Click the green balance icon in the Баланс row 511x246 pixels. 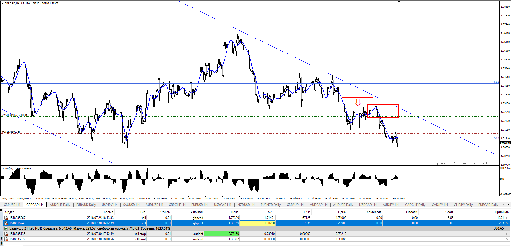coord(6,228)
